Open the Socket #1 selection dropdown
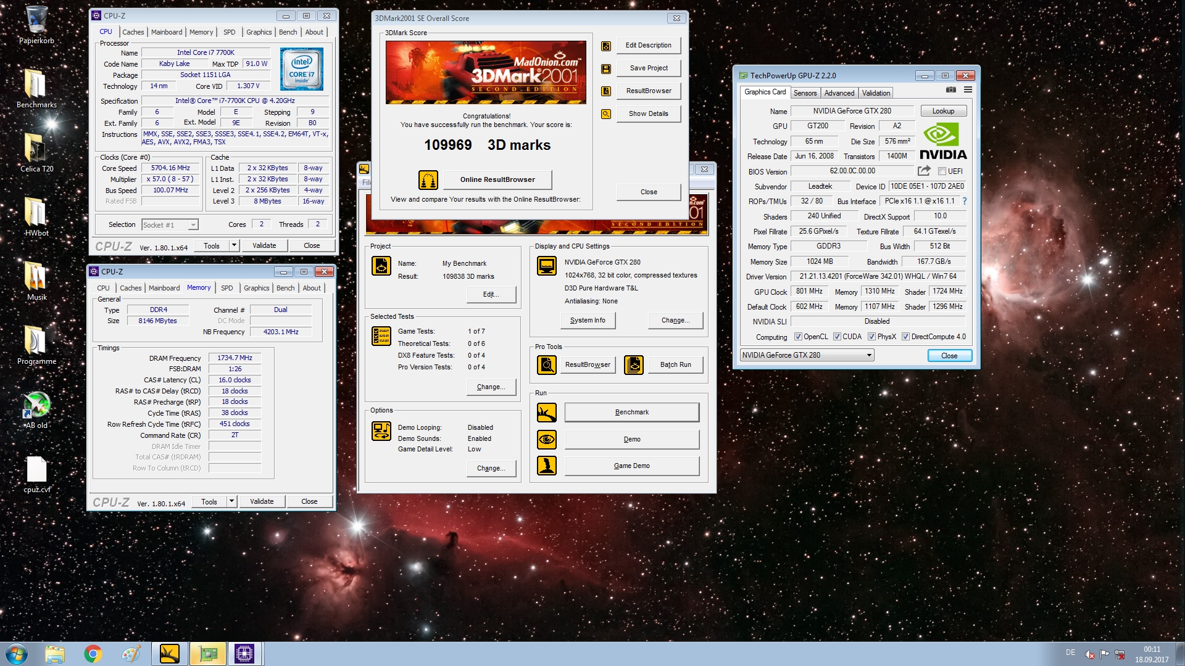Image resolution: width=1185 pixels, height=666 pixels. 170,225
